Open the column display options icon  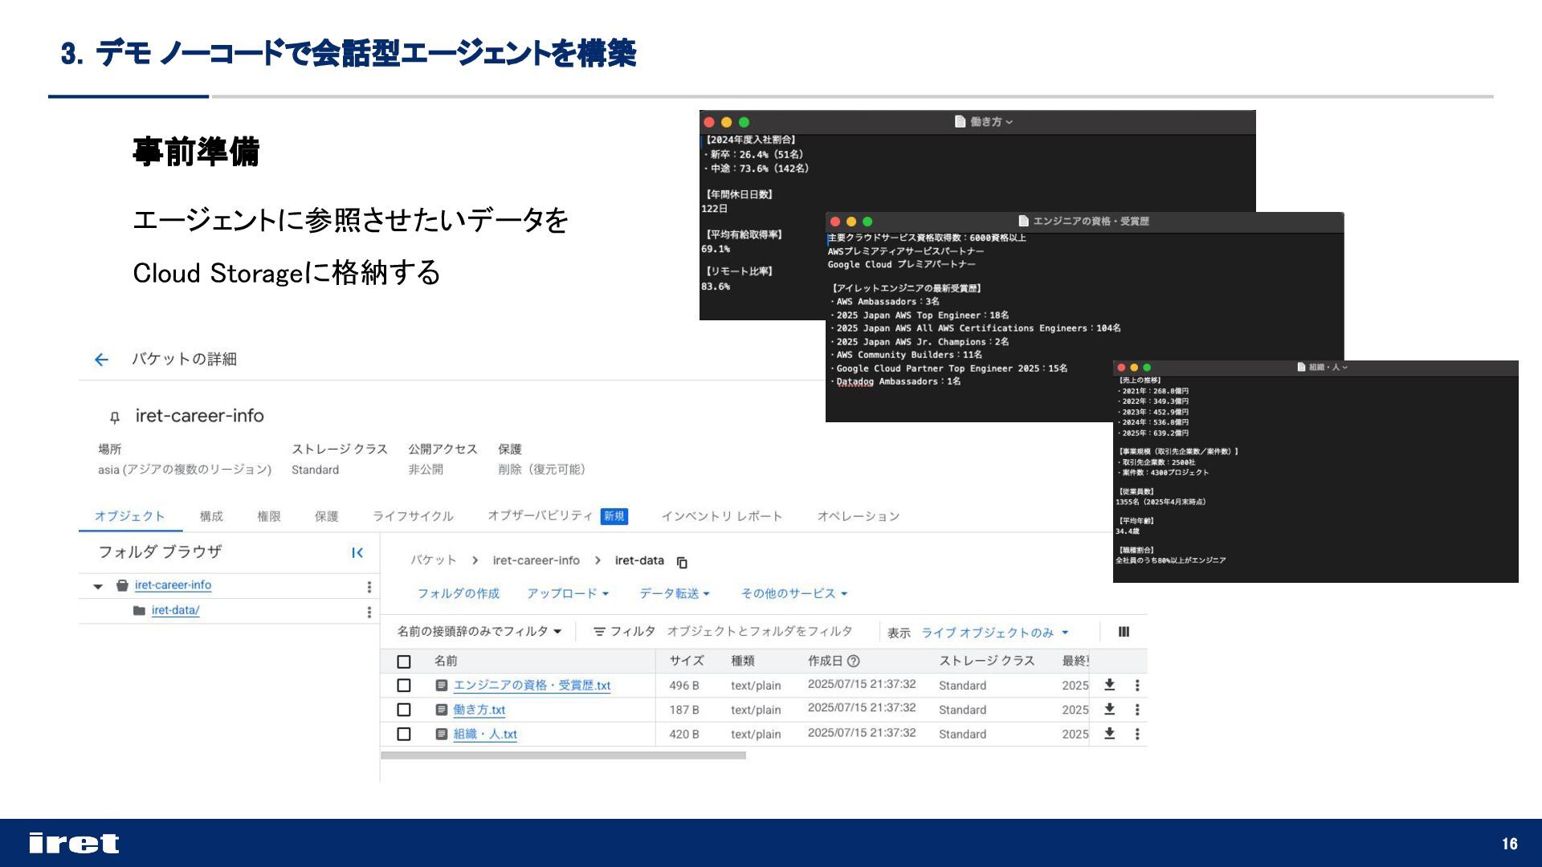point(1124,632)
